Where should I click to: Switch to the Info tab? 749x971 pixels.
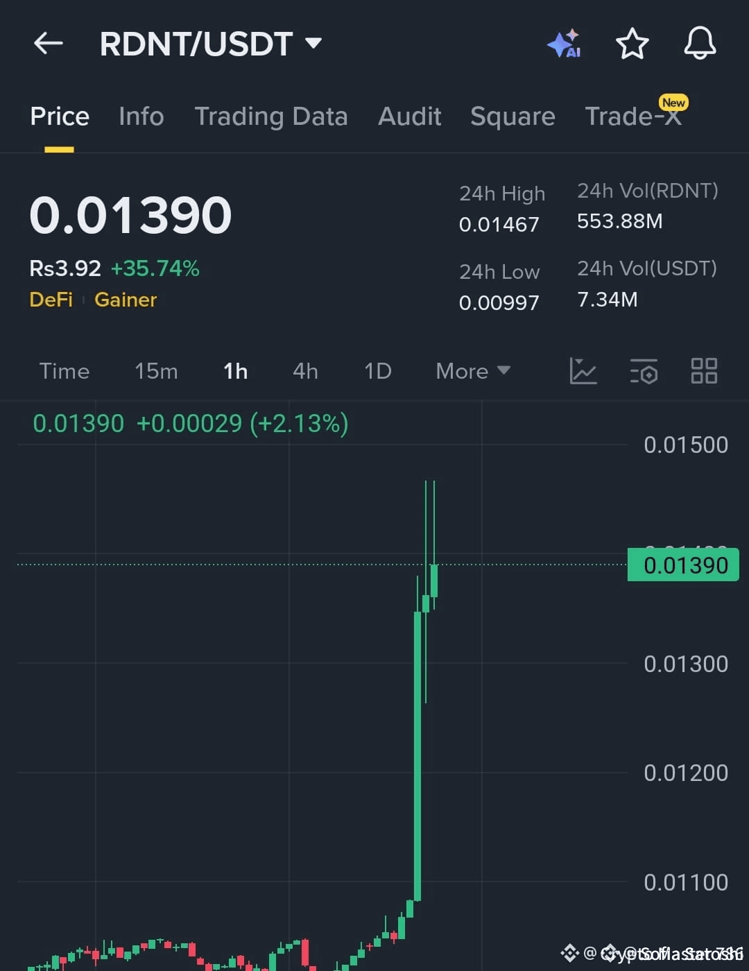pyautogui.click(x=141, y=117)
